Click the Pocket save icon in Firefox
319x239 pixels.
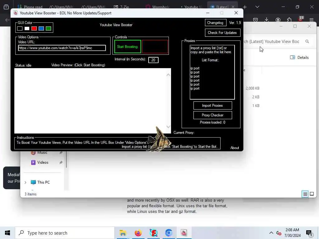(255, 20)
